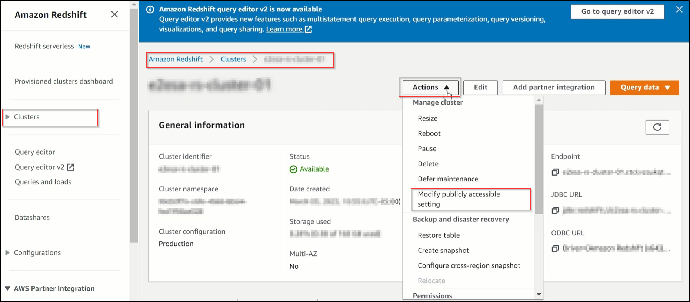Go to Amazon Redshift breadcrumb link
This screenshot has width=690, height=302.
click(x=176, y=59)
